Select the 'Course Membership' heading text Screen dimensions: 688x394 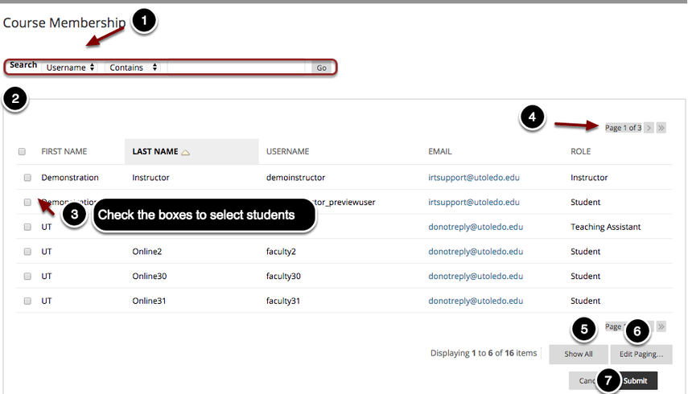pos(64,23)
